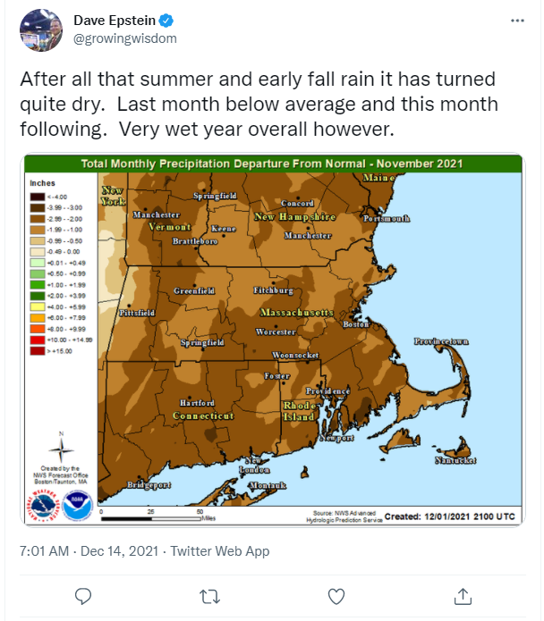Click the NOAA logo on the map
544x621 pixels.
tap(78, 506)
